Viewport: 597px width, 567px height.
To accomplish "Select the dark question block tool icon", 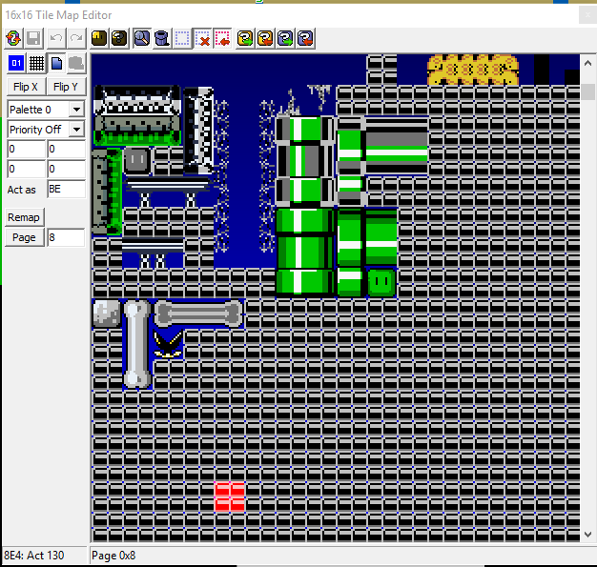I will tap(119, 38).
